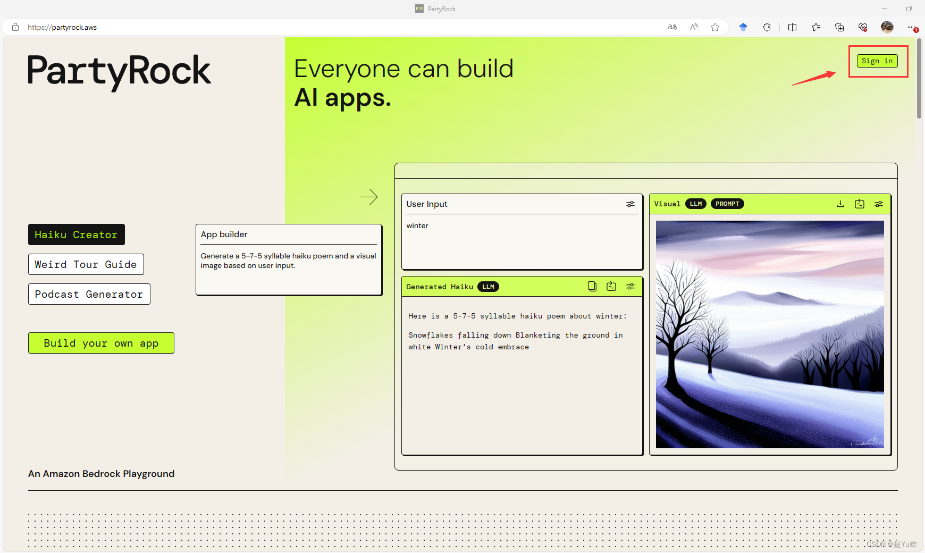Viewport: 925px width, 553px height.
Task: Click the App builder description text
Action: (288, 261)
